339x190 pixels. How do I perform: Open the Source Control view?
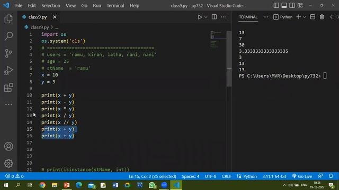click(8, 53)
